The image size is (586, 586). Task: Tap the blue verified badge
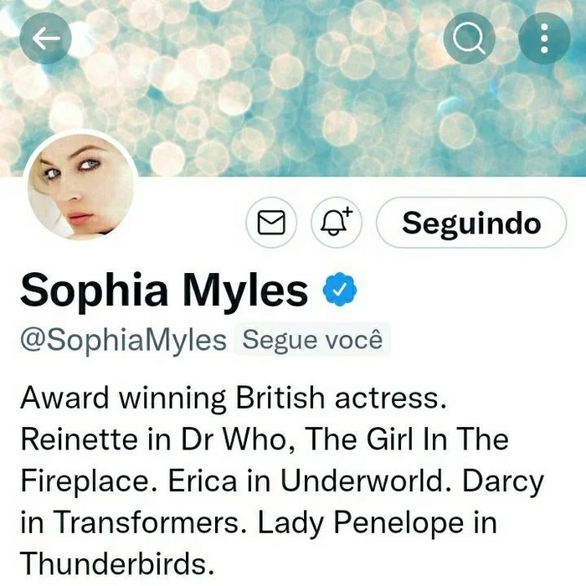click(340, 290)
